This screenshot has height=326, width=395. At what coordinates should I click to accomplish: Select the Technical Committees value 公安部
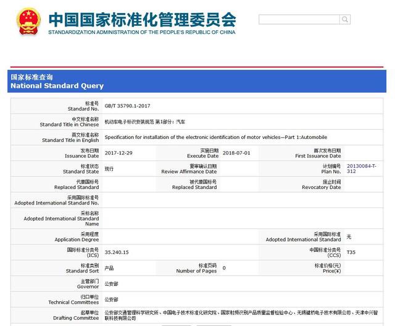point(111,299)
